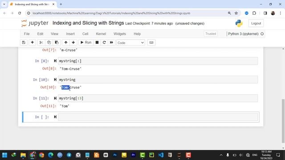Click the Python logo icon
The image size is (285, 160).
(x=239, y=24)
